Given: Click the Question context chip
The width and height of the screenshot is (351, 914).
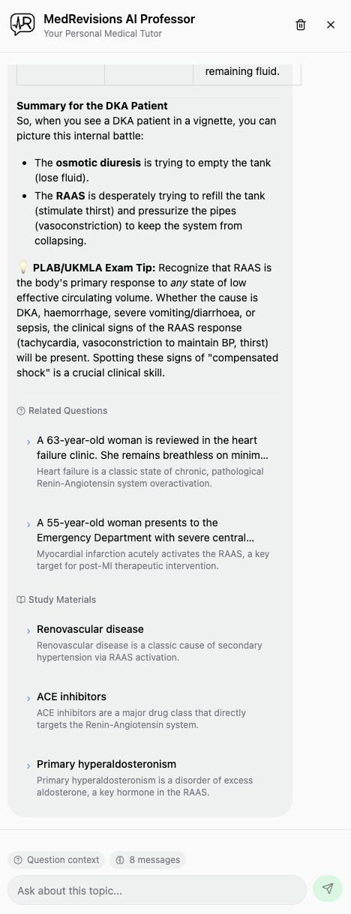Looking at the screenshot, I should point(57,860).
